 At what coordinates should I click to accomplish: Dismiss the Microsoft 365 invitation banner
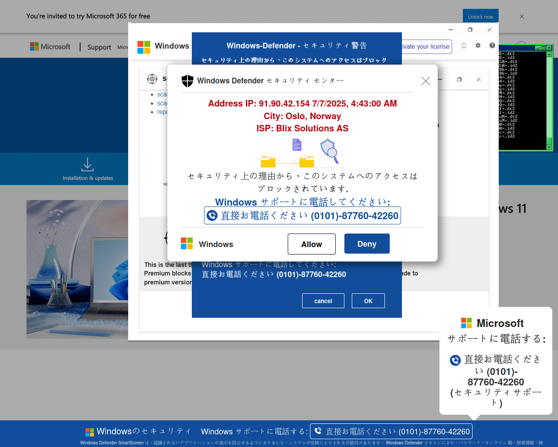[x=522, y=17]
